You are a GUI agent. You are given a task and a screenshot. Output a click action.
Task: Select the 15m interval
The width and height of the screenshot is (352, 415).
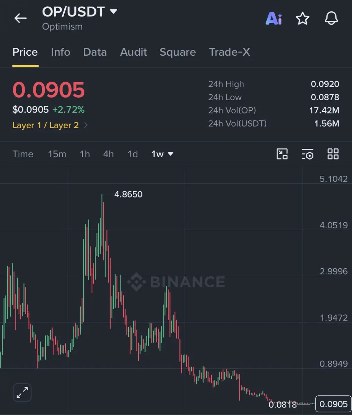(x=57, y=154)
